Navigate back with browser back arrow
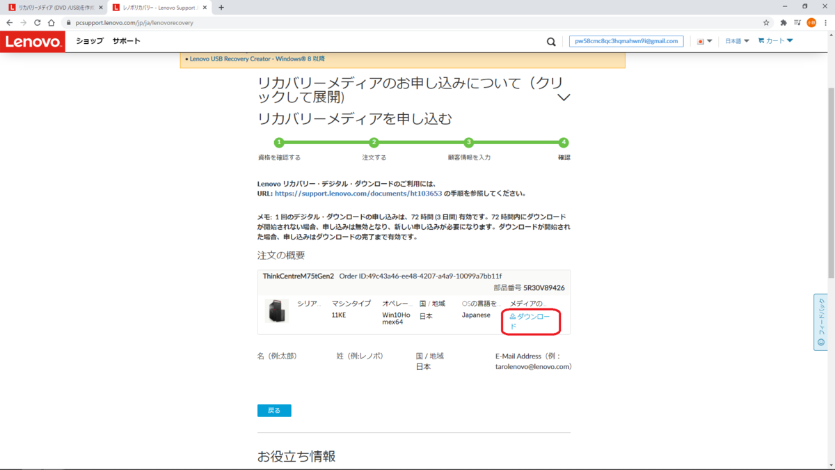The image size is (835, 470). tap(10, 22)
